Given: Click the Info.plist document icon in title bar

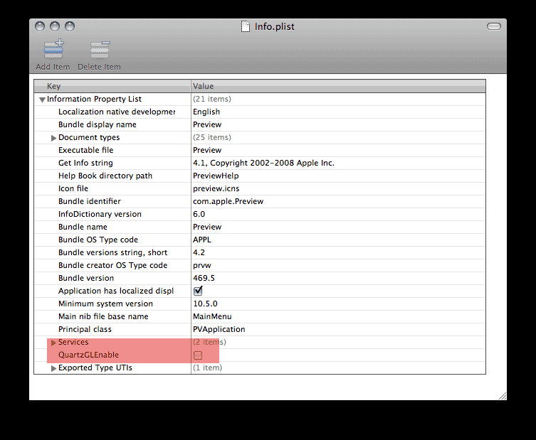Looking at the screenshot, I should tap(246, 27).
